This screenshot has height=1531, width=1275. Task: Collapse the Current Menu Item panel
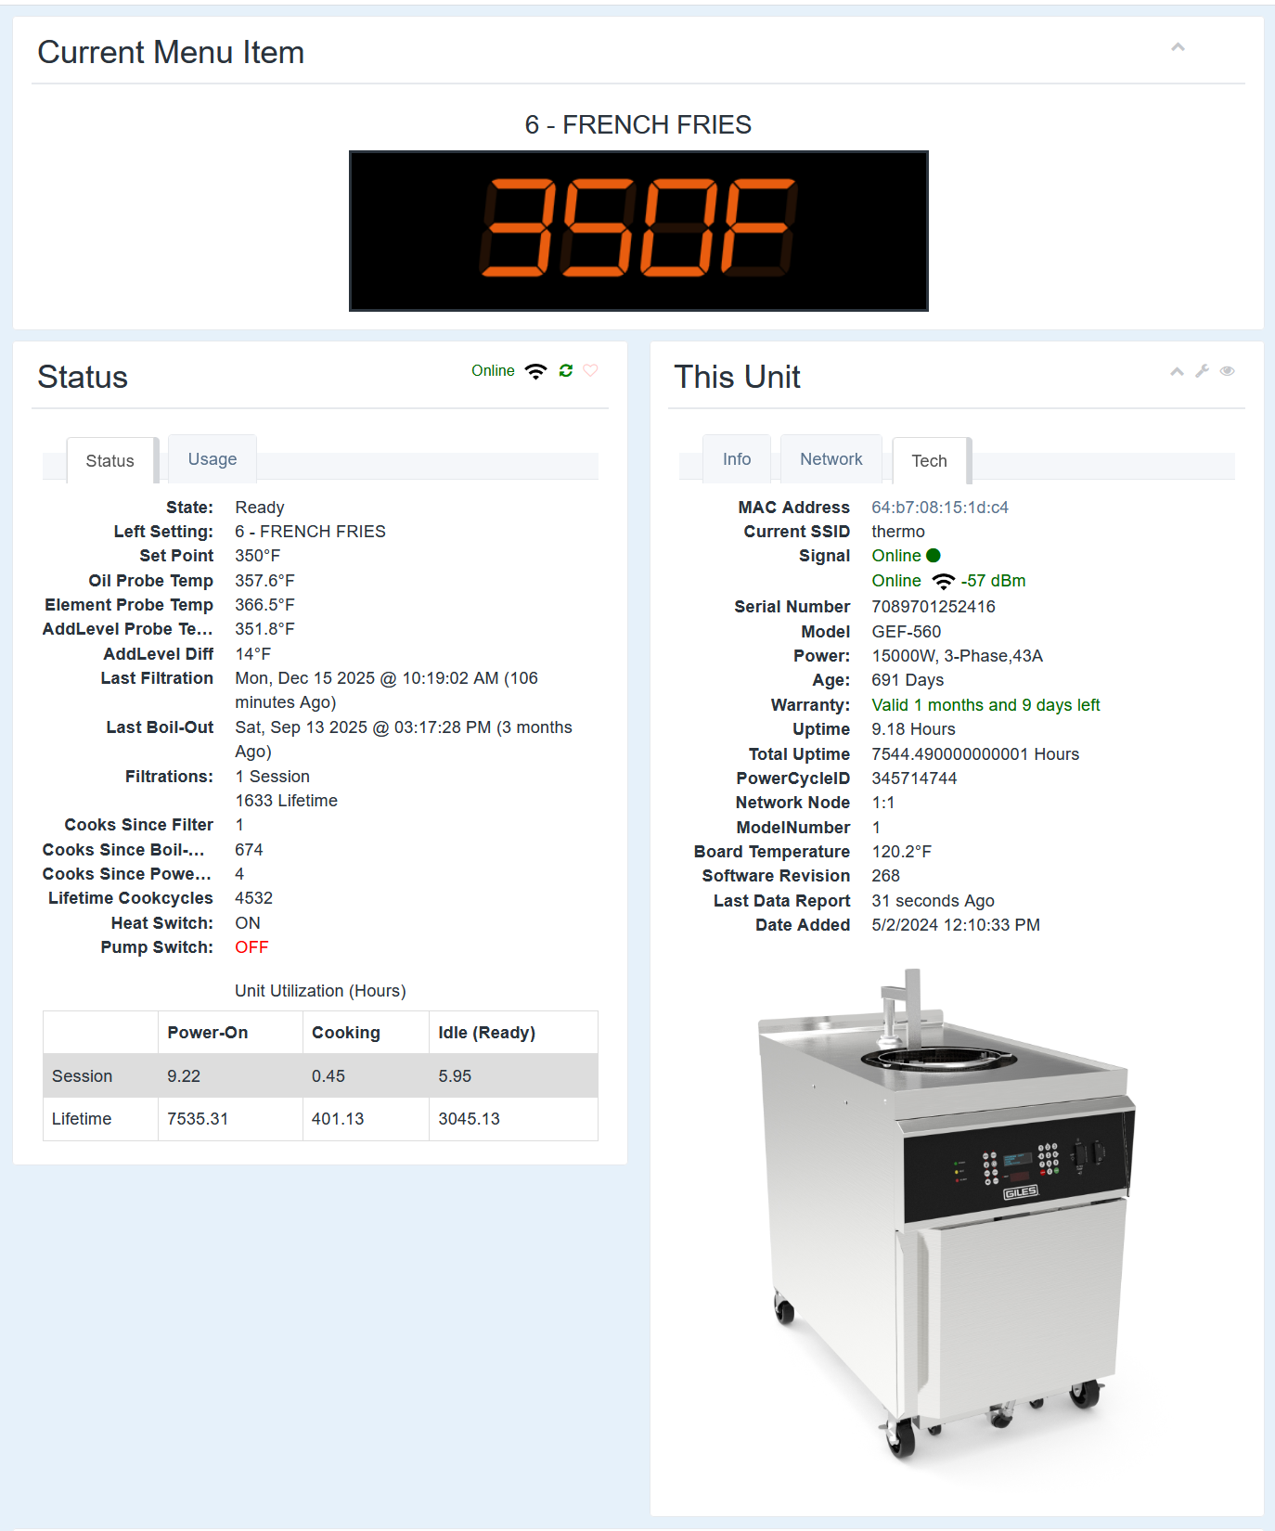click(x=1178, y=47)
